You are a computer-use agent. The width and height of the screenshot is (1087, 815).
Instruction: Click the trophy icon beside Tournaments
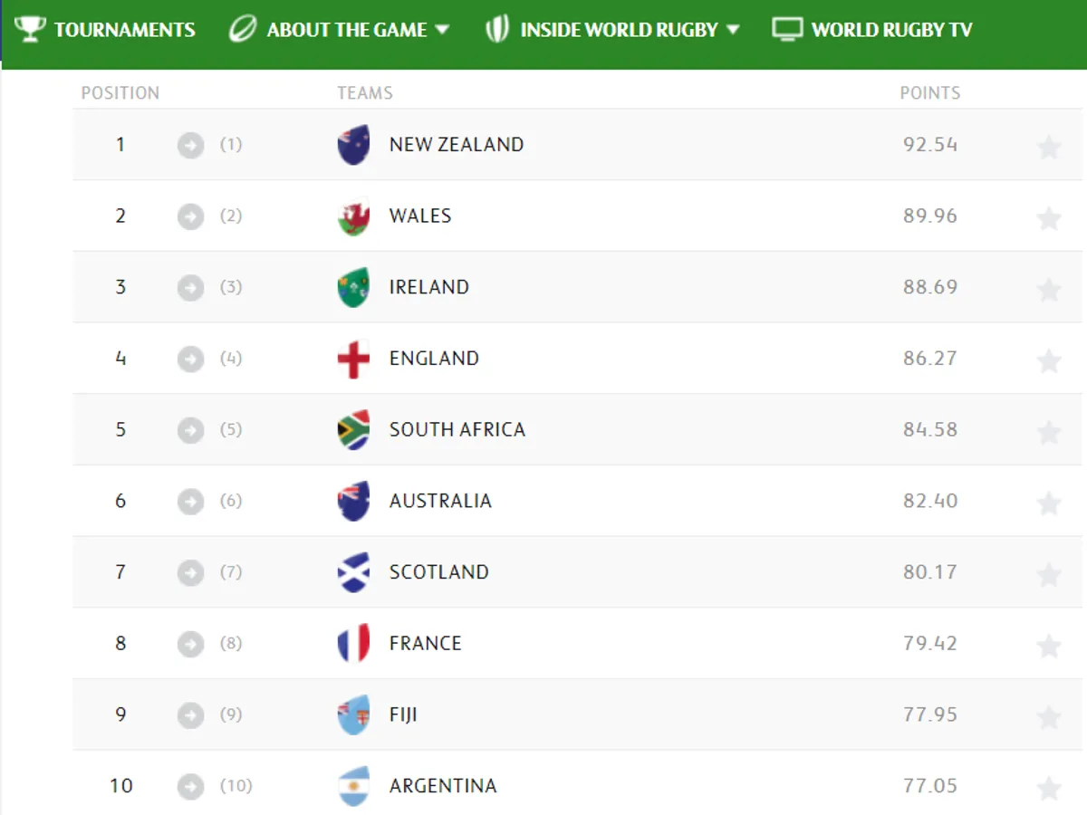[31, 29]
